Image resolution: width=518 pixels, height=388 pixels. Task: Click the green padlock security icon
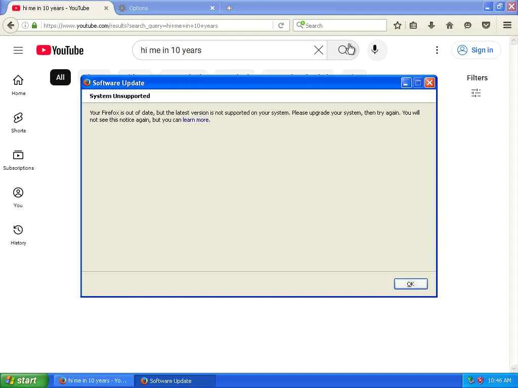point(34,25)
